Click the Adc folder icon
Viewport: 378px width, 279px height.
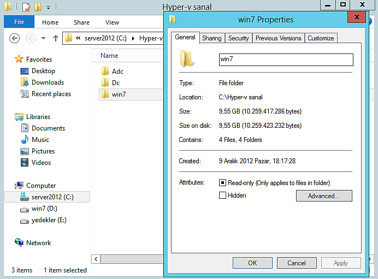105,71
